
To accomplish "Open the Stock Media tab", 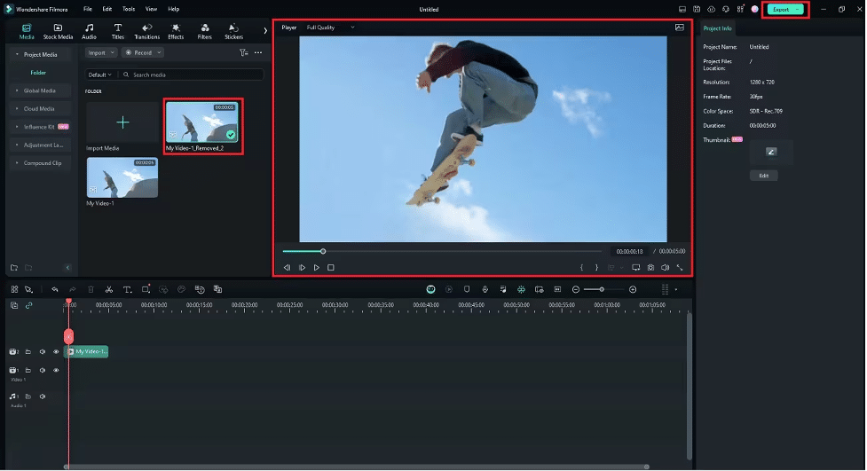I will coord(58,32).
